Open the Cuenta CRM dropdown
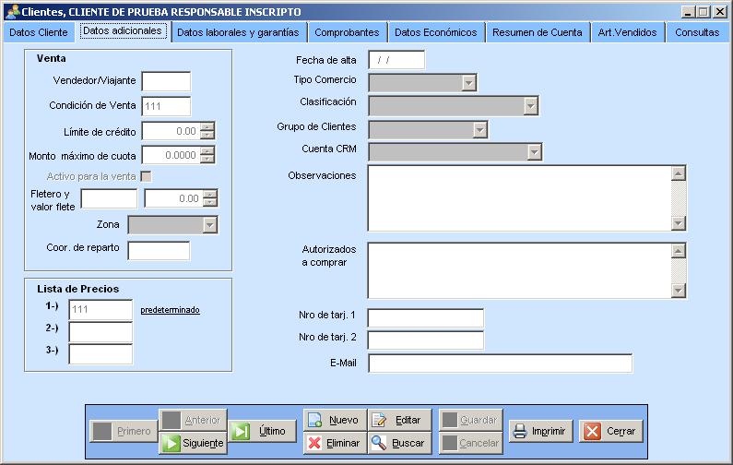The image size is (733, 465). pyautogui.click(x=534, y=152)
